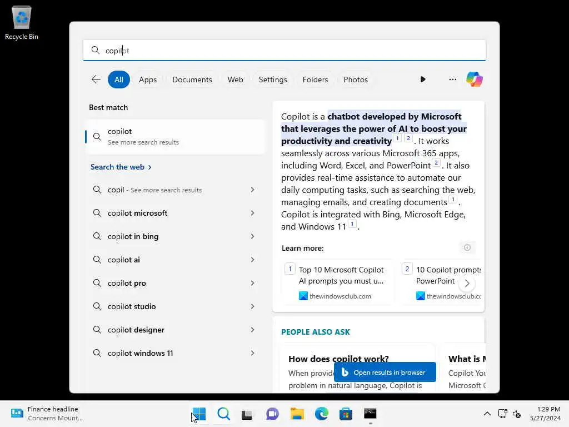This screenshot has height=427, width=569.
Task: Expand the 'copilot microsoft' suggestion arrow
Action: (253, 213)
